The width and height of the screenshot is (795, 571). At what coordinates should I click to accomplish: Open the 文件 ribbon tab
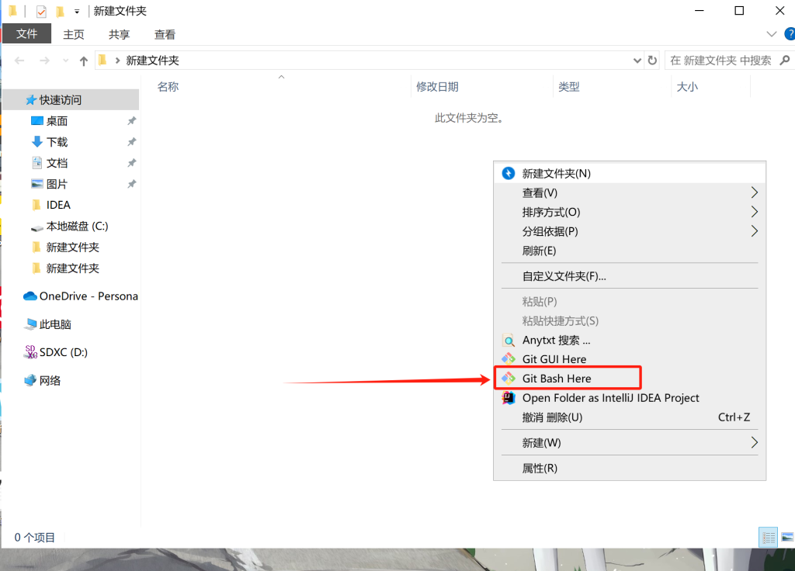(x=26, y=34)
